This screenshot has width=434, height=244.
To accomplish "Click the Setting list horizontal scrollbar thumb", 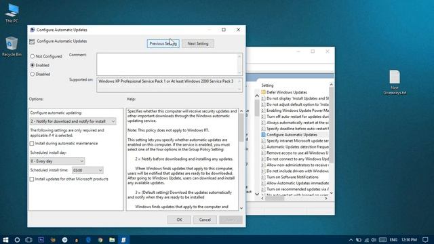I will click(275, 199).
